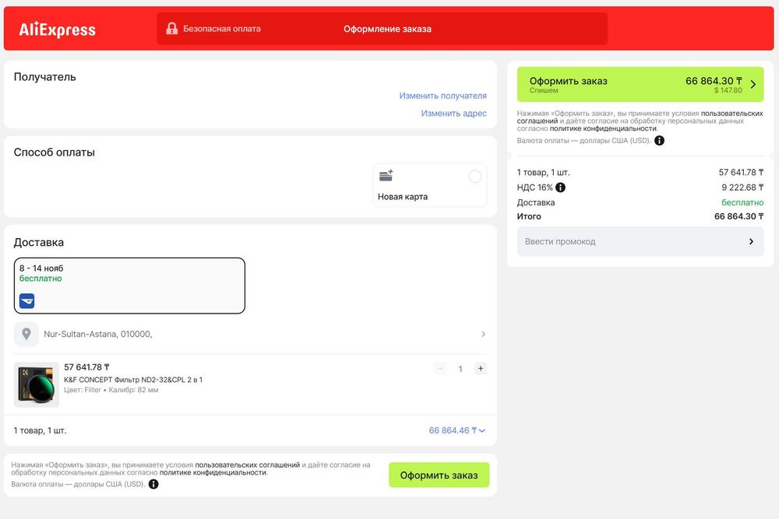Image resolution: width=779 pixels, height=519 pixels.
Task: Select the 8 - 14 нояб delivery option
Action: point(129,286)
